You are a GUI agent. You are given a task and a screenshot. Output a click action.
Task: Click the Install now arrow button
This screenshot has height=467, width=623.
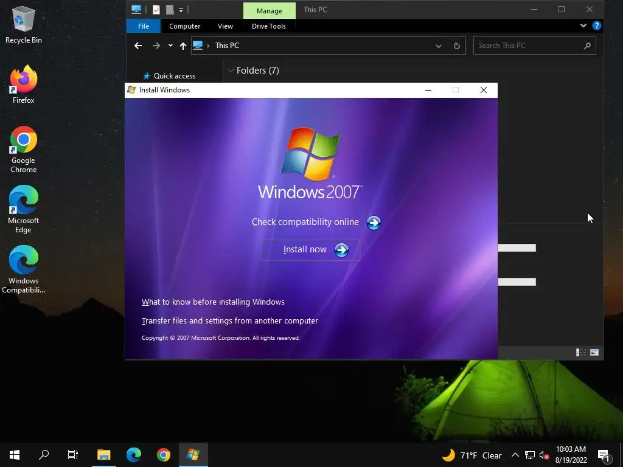tap(341, 250)
